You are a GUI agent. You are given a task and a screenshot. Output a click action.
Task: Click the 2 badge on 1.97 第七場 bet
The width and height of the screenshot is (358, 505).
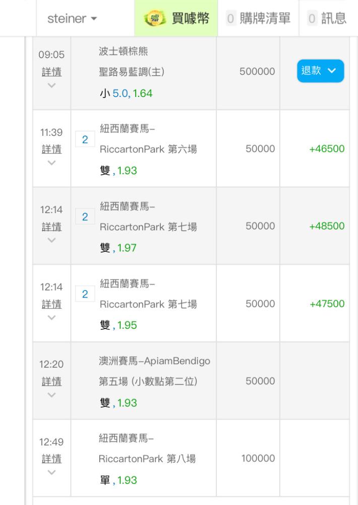tap(85, 217)
